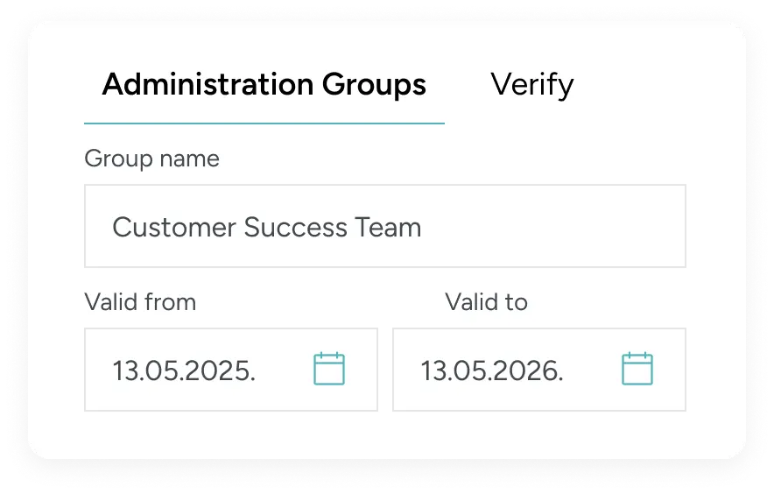Place cursor in Customer Success Team text
Viewport: 774px width, 494px height.
[x=266, y=227]
